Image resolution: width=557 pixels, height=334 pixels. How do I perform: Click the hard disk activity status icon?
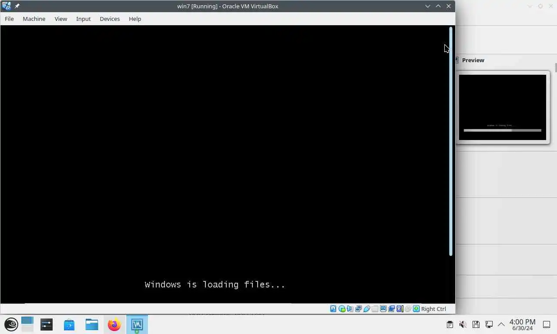pyautogui.click(x=333, y=309)
